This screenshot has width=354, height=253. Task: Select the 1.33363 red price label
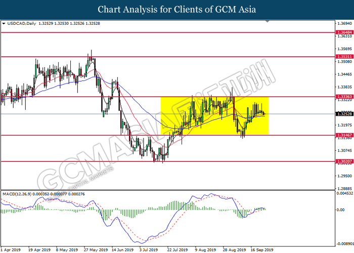coord(344,97)
